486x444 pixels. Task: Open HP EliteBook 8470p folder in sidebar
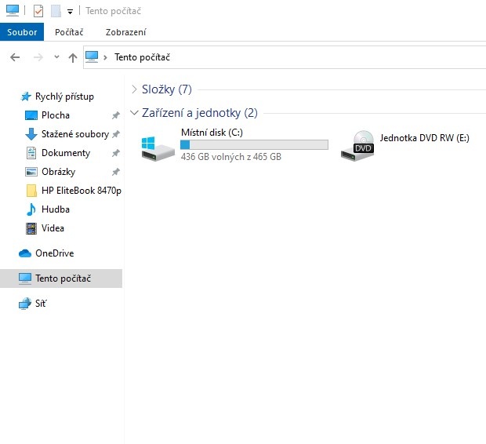[82, 191]
